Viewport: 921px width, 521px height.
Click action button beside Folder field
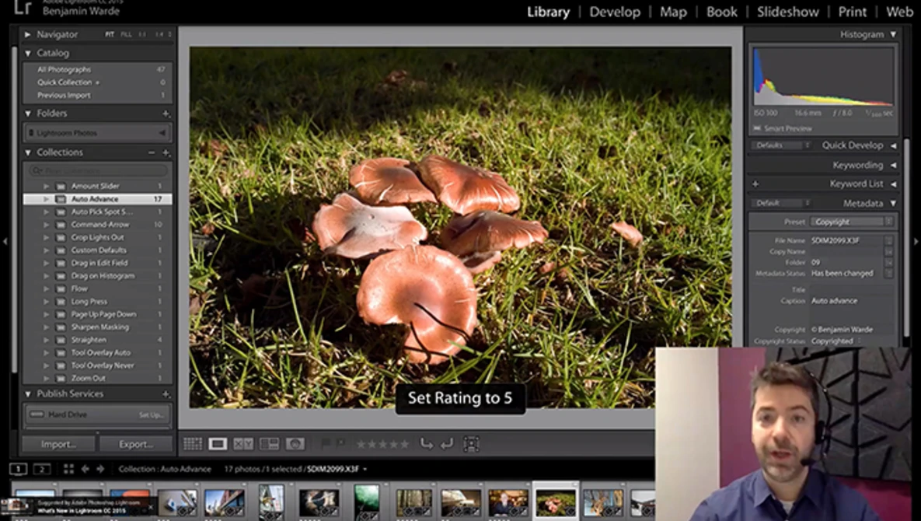(888, 263)
